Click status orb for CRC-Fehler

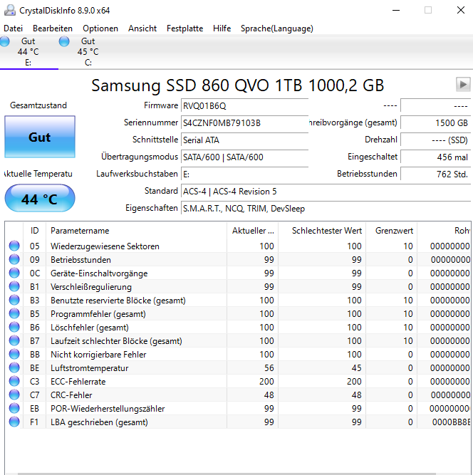[x=14, y=395]
